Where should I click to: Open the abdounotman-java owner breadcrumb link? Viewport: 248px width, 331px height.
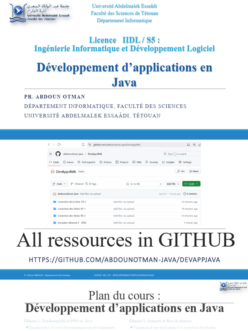[73, 154]
